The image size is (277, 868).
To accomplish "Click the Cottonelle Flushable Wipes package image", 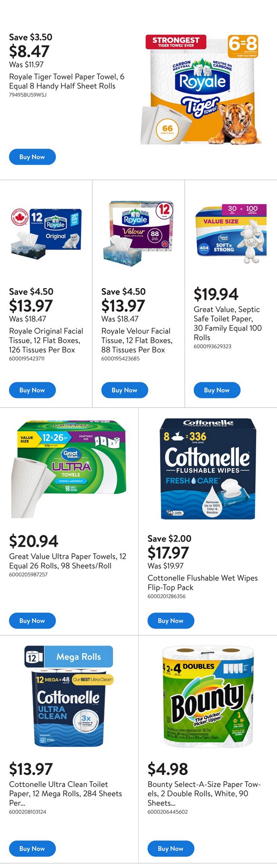I will tap(208, 469).
